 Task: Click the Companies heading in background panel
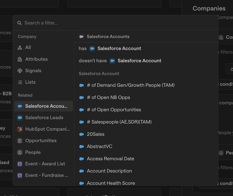[x=209, y=8]
